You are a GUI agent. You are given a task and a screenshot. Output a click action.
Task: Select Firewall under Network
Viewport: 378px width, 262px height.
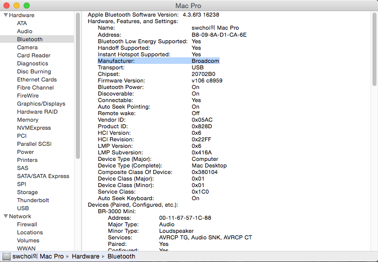coord(27,224)
